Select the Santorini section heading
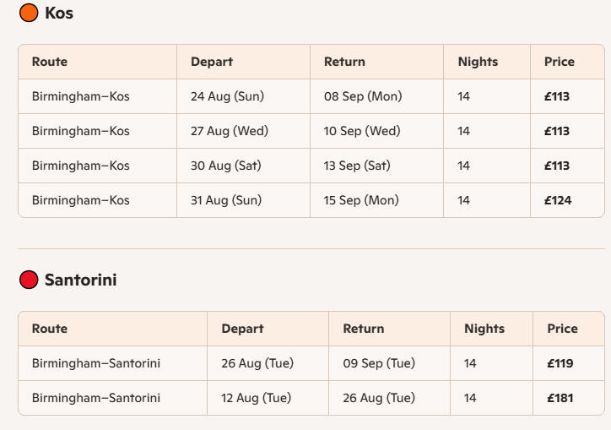This screenshot has width=611, height=430. pyautogui.click(x=81, y=280)
